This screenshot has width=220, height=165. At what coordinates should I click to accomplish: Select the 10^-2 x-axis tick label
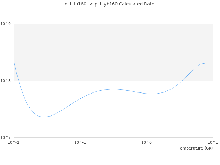14,142
